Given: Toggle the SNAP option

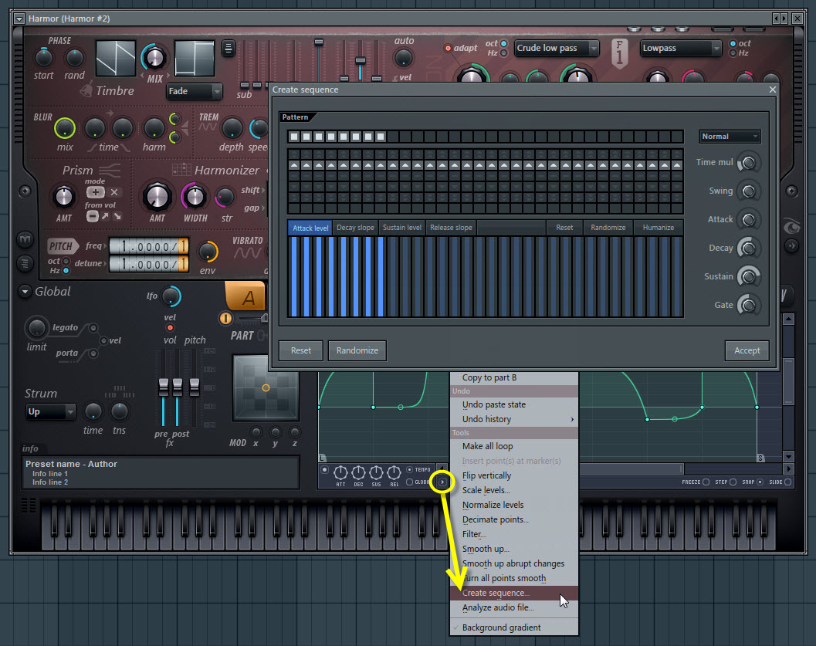Looking at the screenshot, I should 760,482.
